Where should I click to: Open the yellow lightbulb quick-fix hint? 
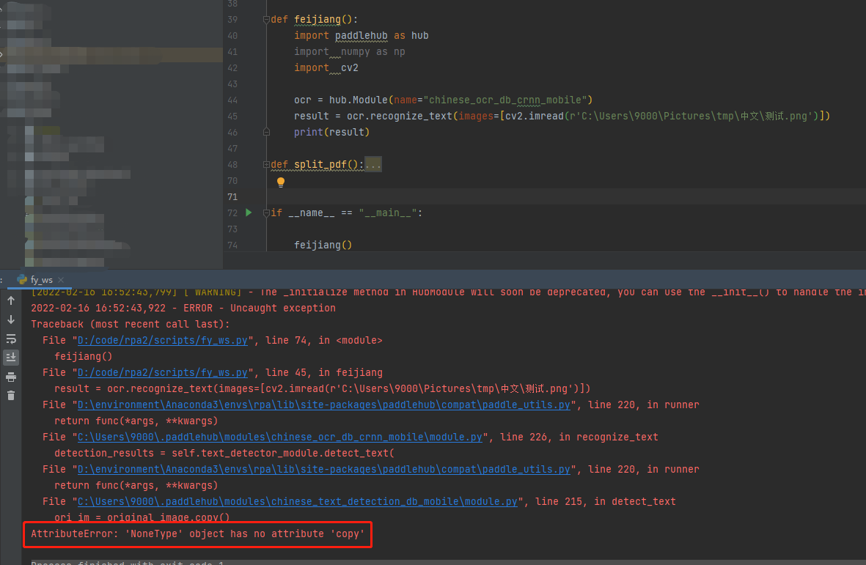281,182
